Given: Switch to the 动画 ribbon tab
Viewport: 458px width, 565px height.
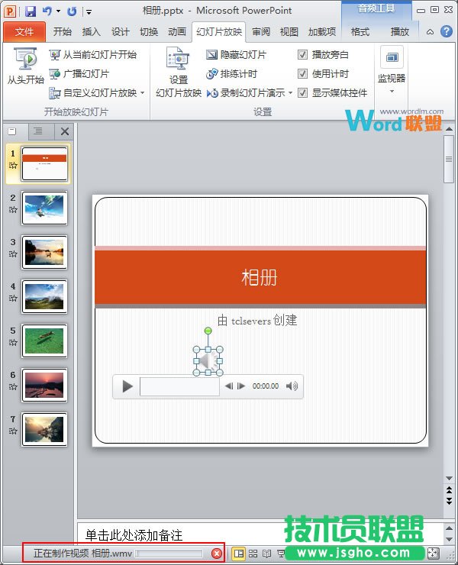Looking at the screenshot, I should point(177,32).
